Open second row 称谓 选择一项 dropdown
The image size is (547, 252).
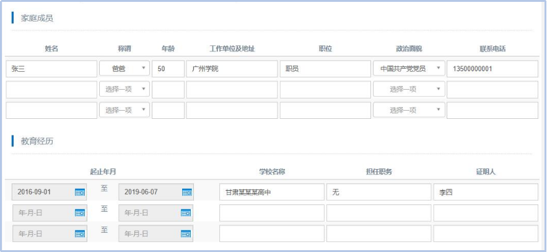[125, 89]
